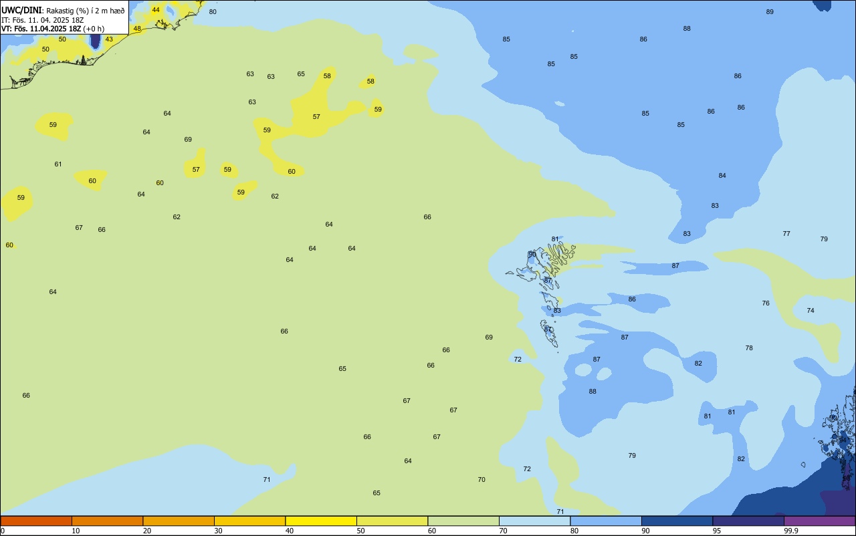Select the 43 humidity value over Iceland
This screenshot has width=856, height=536.
point(109,39)
